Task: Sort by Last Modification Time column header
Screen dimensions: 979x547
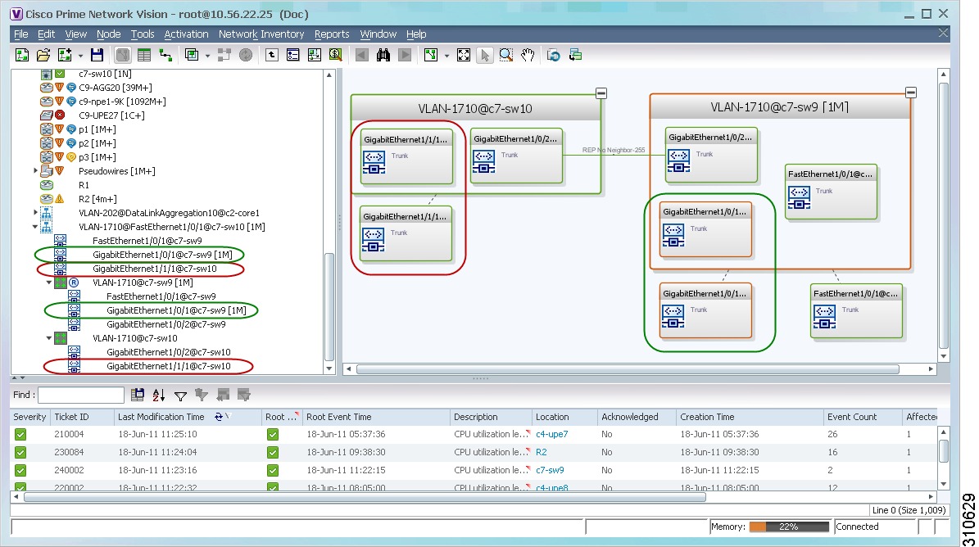Action: pyautogui.click(x=188, y=417)
